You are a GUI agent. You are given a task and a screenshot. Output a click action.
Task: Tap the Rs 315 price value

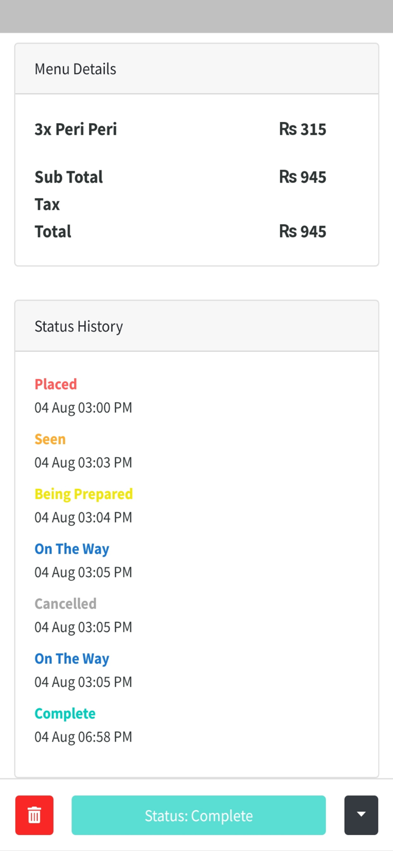point(302,129)
